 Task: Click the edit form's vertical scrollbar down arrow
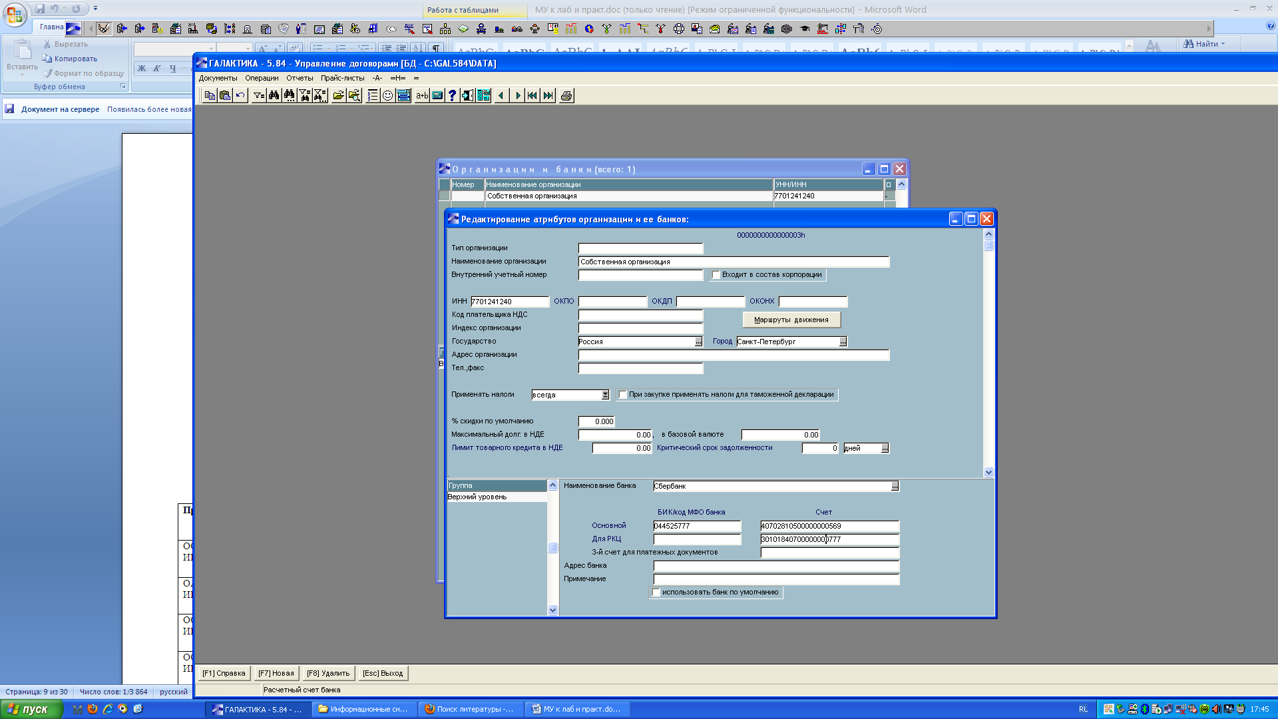[988, 472]
